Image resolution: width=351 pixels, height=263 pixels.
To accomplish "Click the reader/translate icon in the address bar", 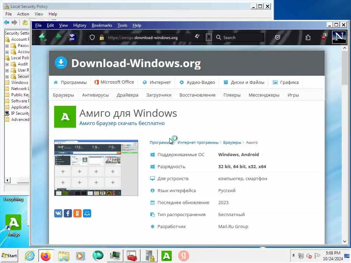I will (x=197, y=36).
